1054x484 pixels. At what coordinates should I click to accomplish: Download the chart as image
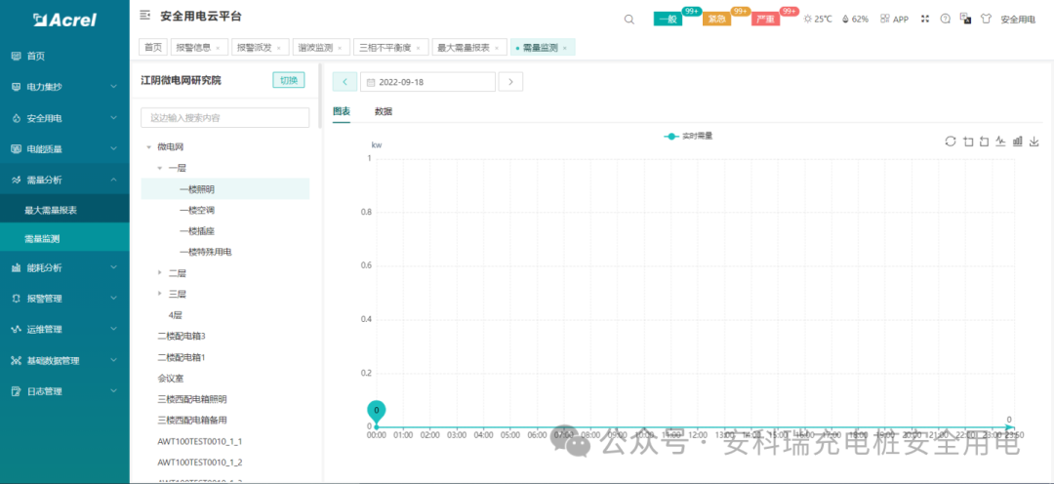(x=1034, y=141)
